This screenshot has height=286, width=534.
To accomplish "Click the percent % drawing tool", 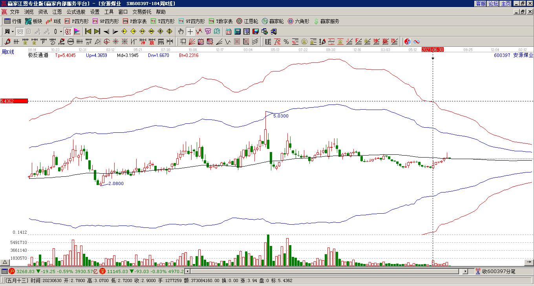I will coord(286,42).
